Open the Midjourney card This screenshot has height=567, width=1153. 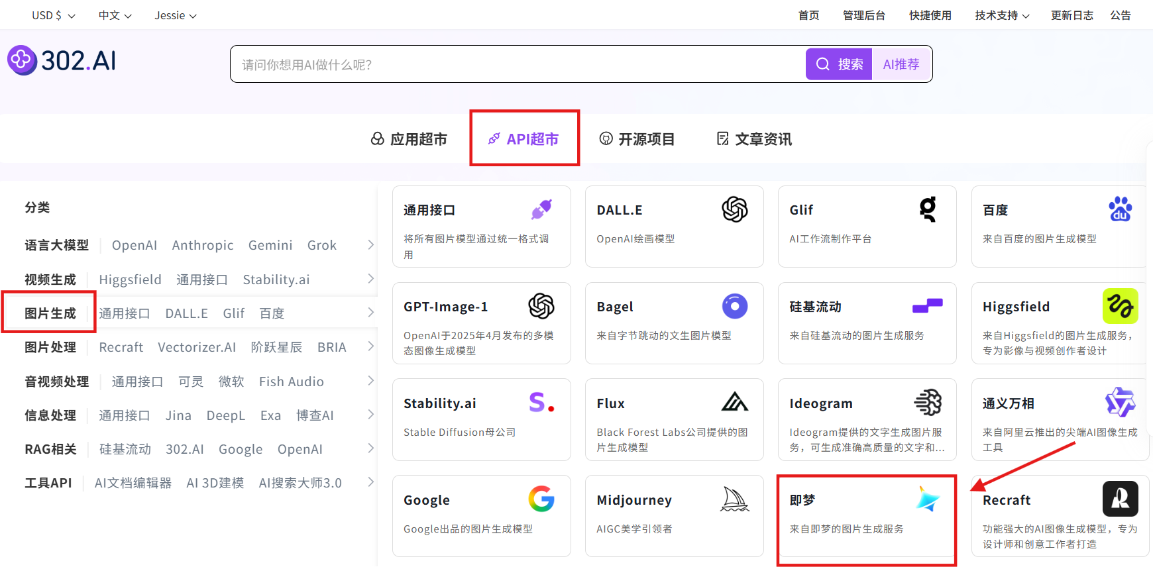[x=675, y=516]
